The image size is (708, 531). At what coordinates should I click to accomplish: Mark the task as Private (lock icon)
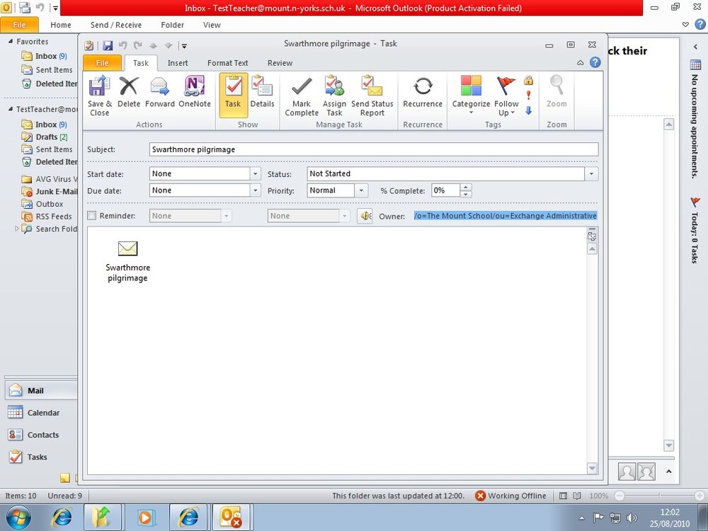528,81
